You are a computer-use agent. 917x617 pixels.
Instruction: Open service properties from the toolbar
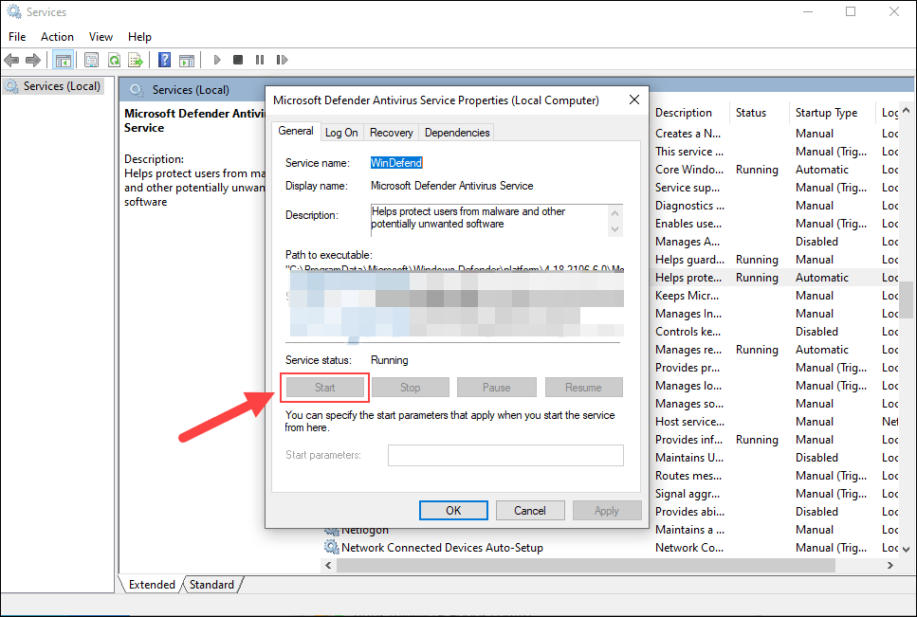click(91, 59)
